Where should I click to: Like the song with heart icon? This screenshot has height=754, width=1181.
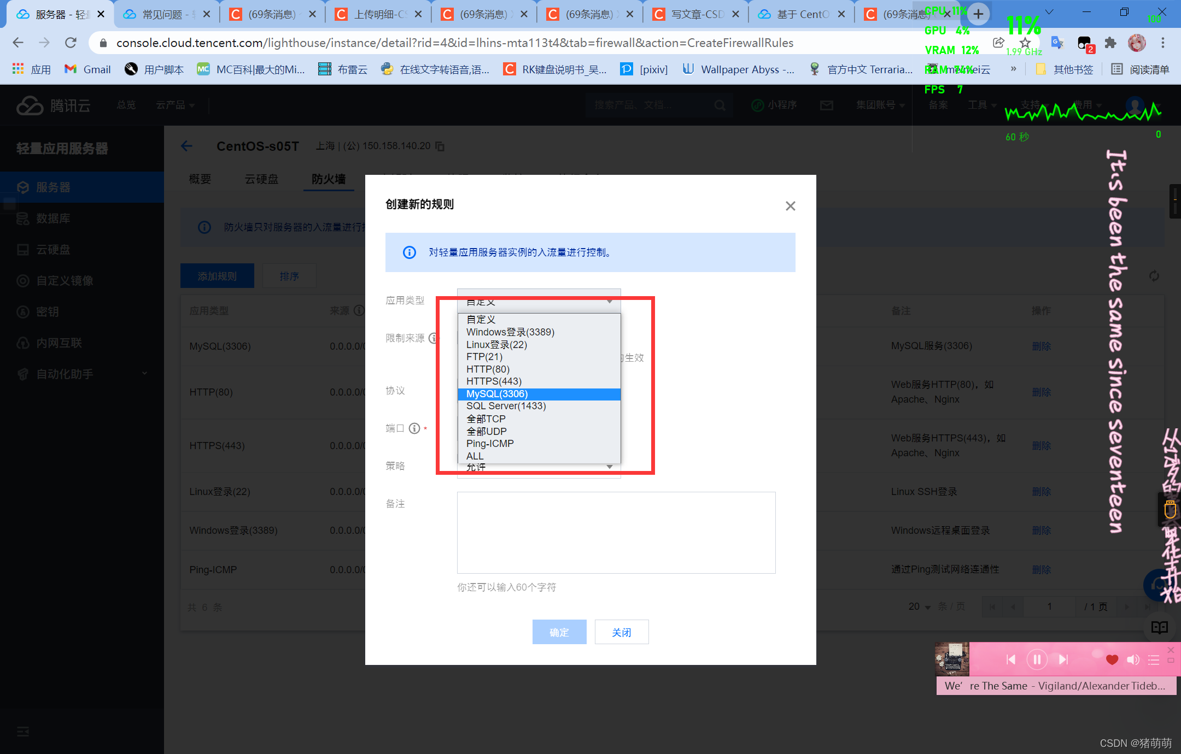click(x=1112, y=659)
